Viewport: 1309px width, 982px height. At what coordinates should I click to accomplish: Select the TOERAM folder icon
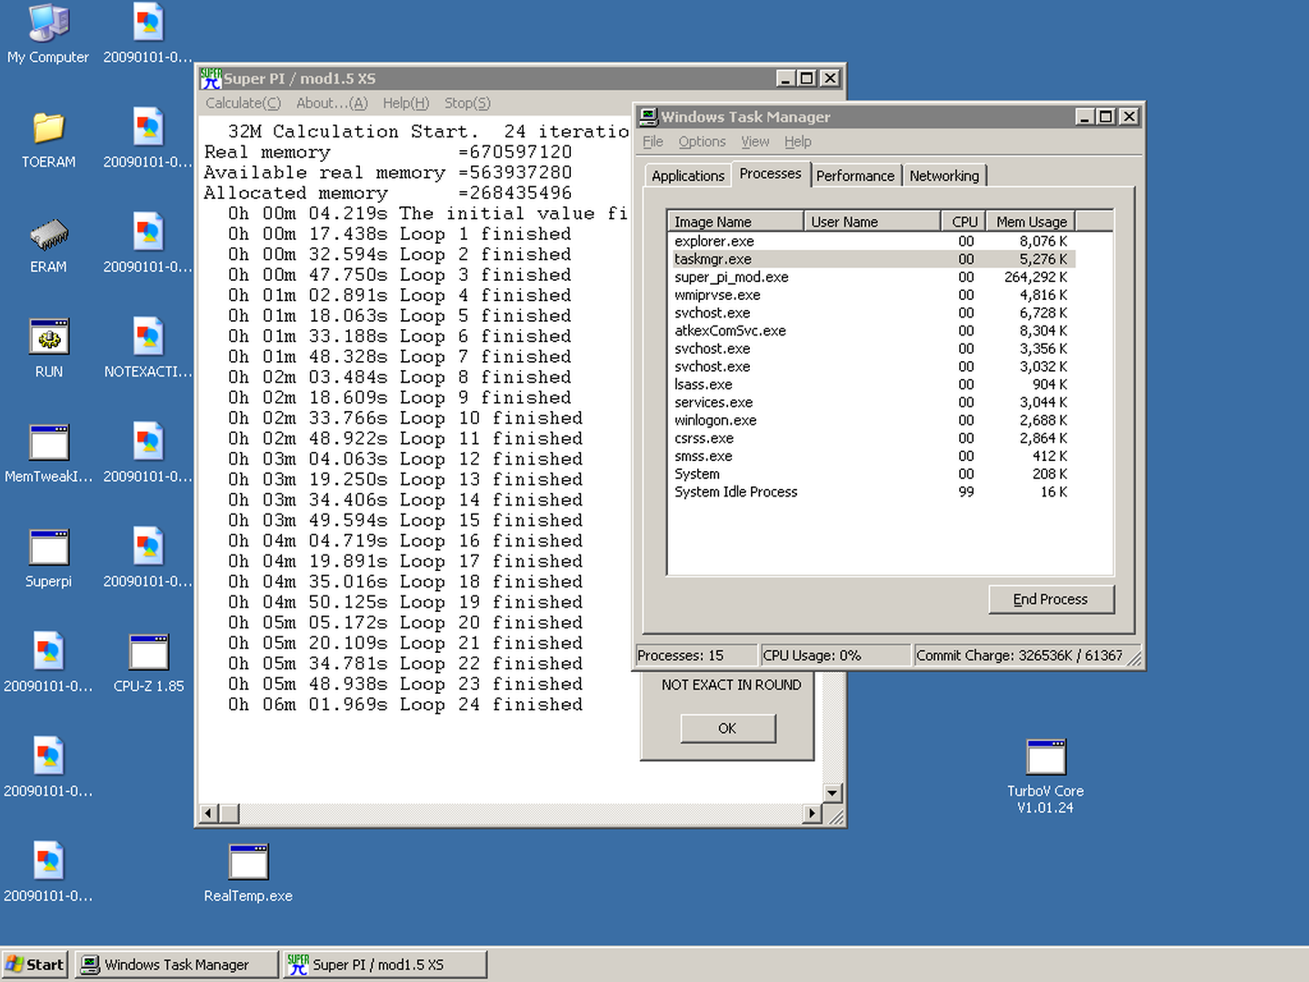tap(48, 139)
